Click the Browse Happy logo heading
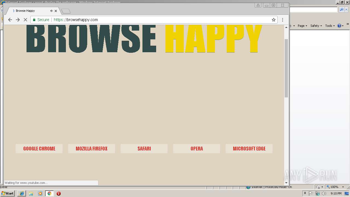Image resolution: width=350 pixels, height=197 pixels. [x=144, y=39]
